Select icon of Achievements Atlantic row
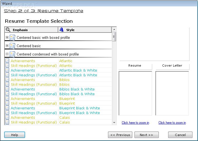The width and height of the screenshot is (198, 141). pos(7,61)
